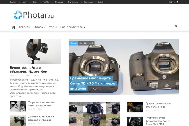Open article Лучшие фотоаппараты 2014-2015 года
This screenshot has width=189, height=126.
pyautogui.click(x=158, y=105)
